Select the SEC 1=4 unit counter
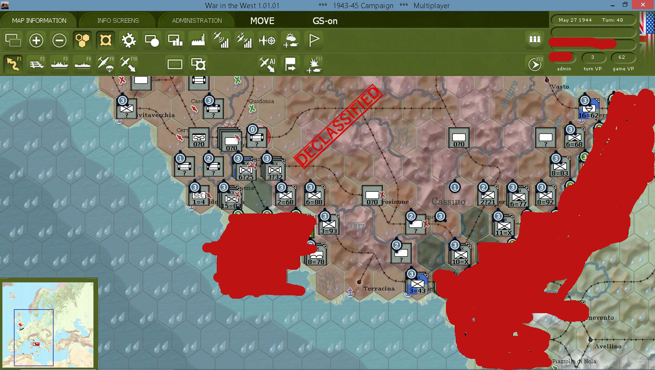The image size is (655, 370). point(198,196)
